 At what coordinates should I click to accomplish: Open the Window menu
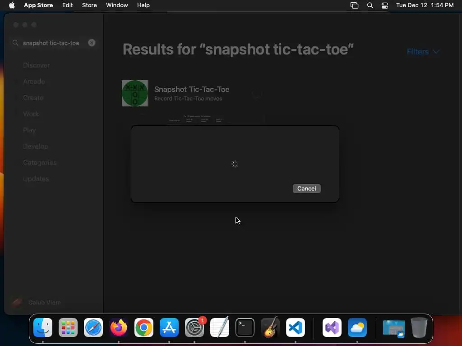point(117,5)
